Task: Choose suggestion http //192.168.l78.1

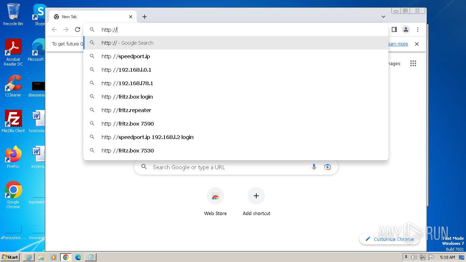Action: [236, 83]
